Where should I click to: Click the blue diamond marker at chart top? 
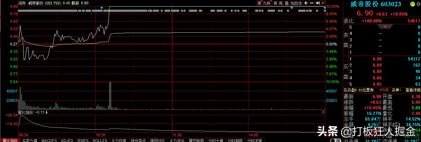point(102,7)
